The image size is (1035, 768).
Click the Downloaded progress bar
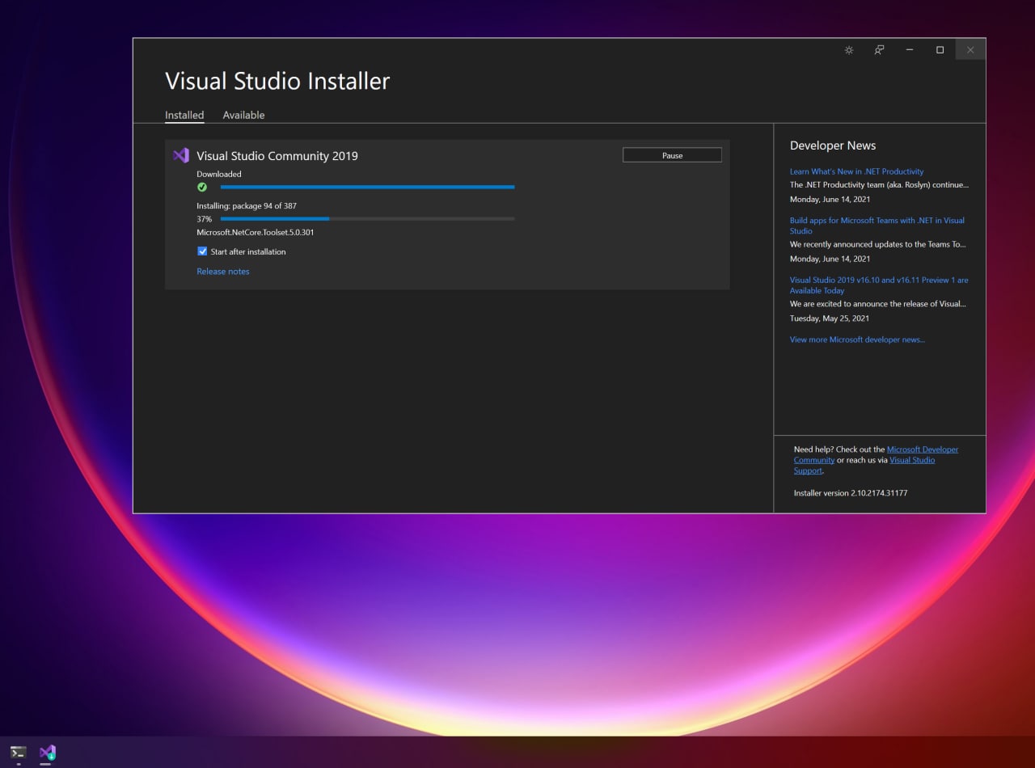pos(367,187)
